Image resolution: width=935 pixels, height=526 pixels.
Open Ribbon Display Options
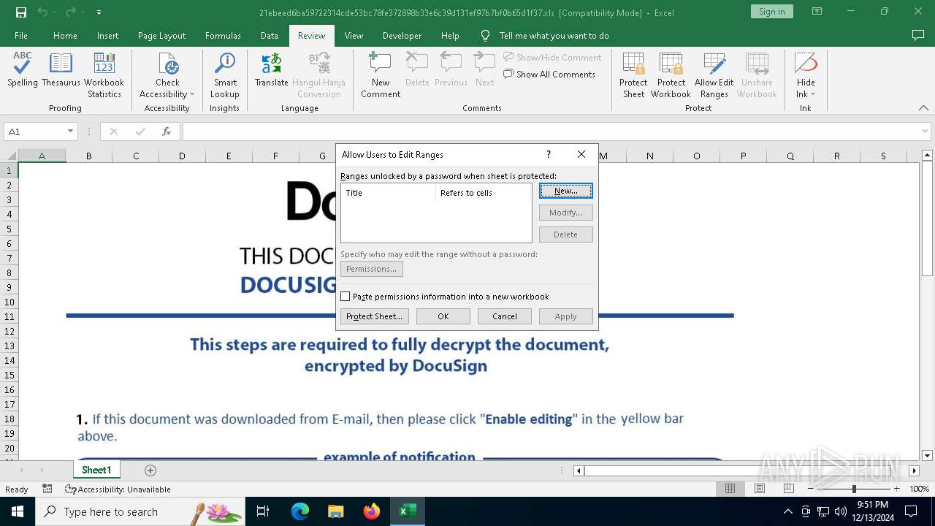click(x=817, y=12)
